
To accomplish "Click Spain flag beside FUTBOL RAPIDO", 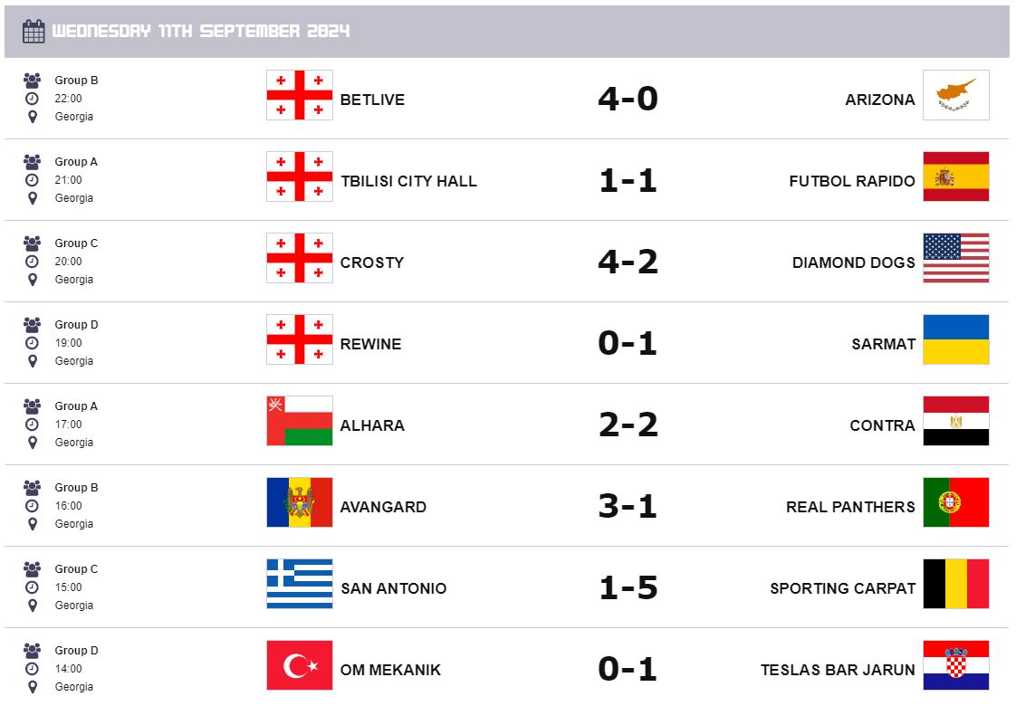I will click(x=955, y=176).
